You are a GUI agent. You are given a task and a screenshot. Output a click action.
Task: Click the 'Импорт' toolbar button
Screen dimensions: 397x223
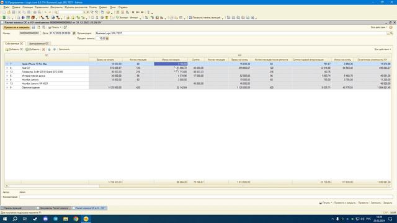134,18
